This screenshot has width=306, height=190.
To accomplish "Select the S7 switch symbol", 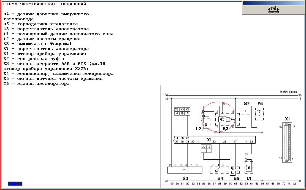I will [247, 111].
